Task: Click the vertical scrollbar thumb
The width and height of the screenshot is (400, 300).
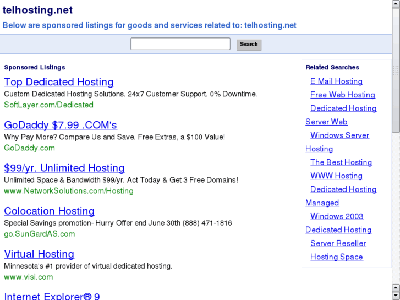Action: click(396, 70)
